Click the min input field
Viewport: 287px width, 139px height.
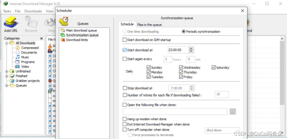pyautogui.click(x=191, y=59)
